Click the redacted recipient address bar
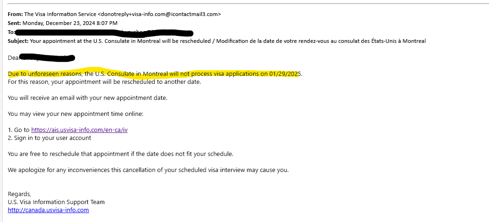The width and height of the screenshot is (489, 222). pos(104,33)
